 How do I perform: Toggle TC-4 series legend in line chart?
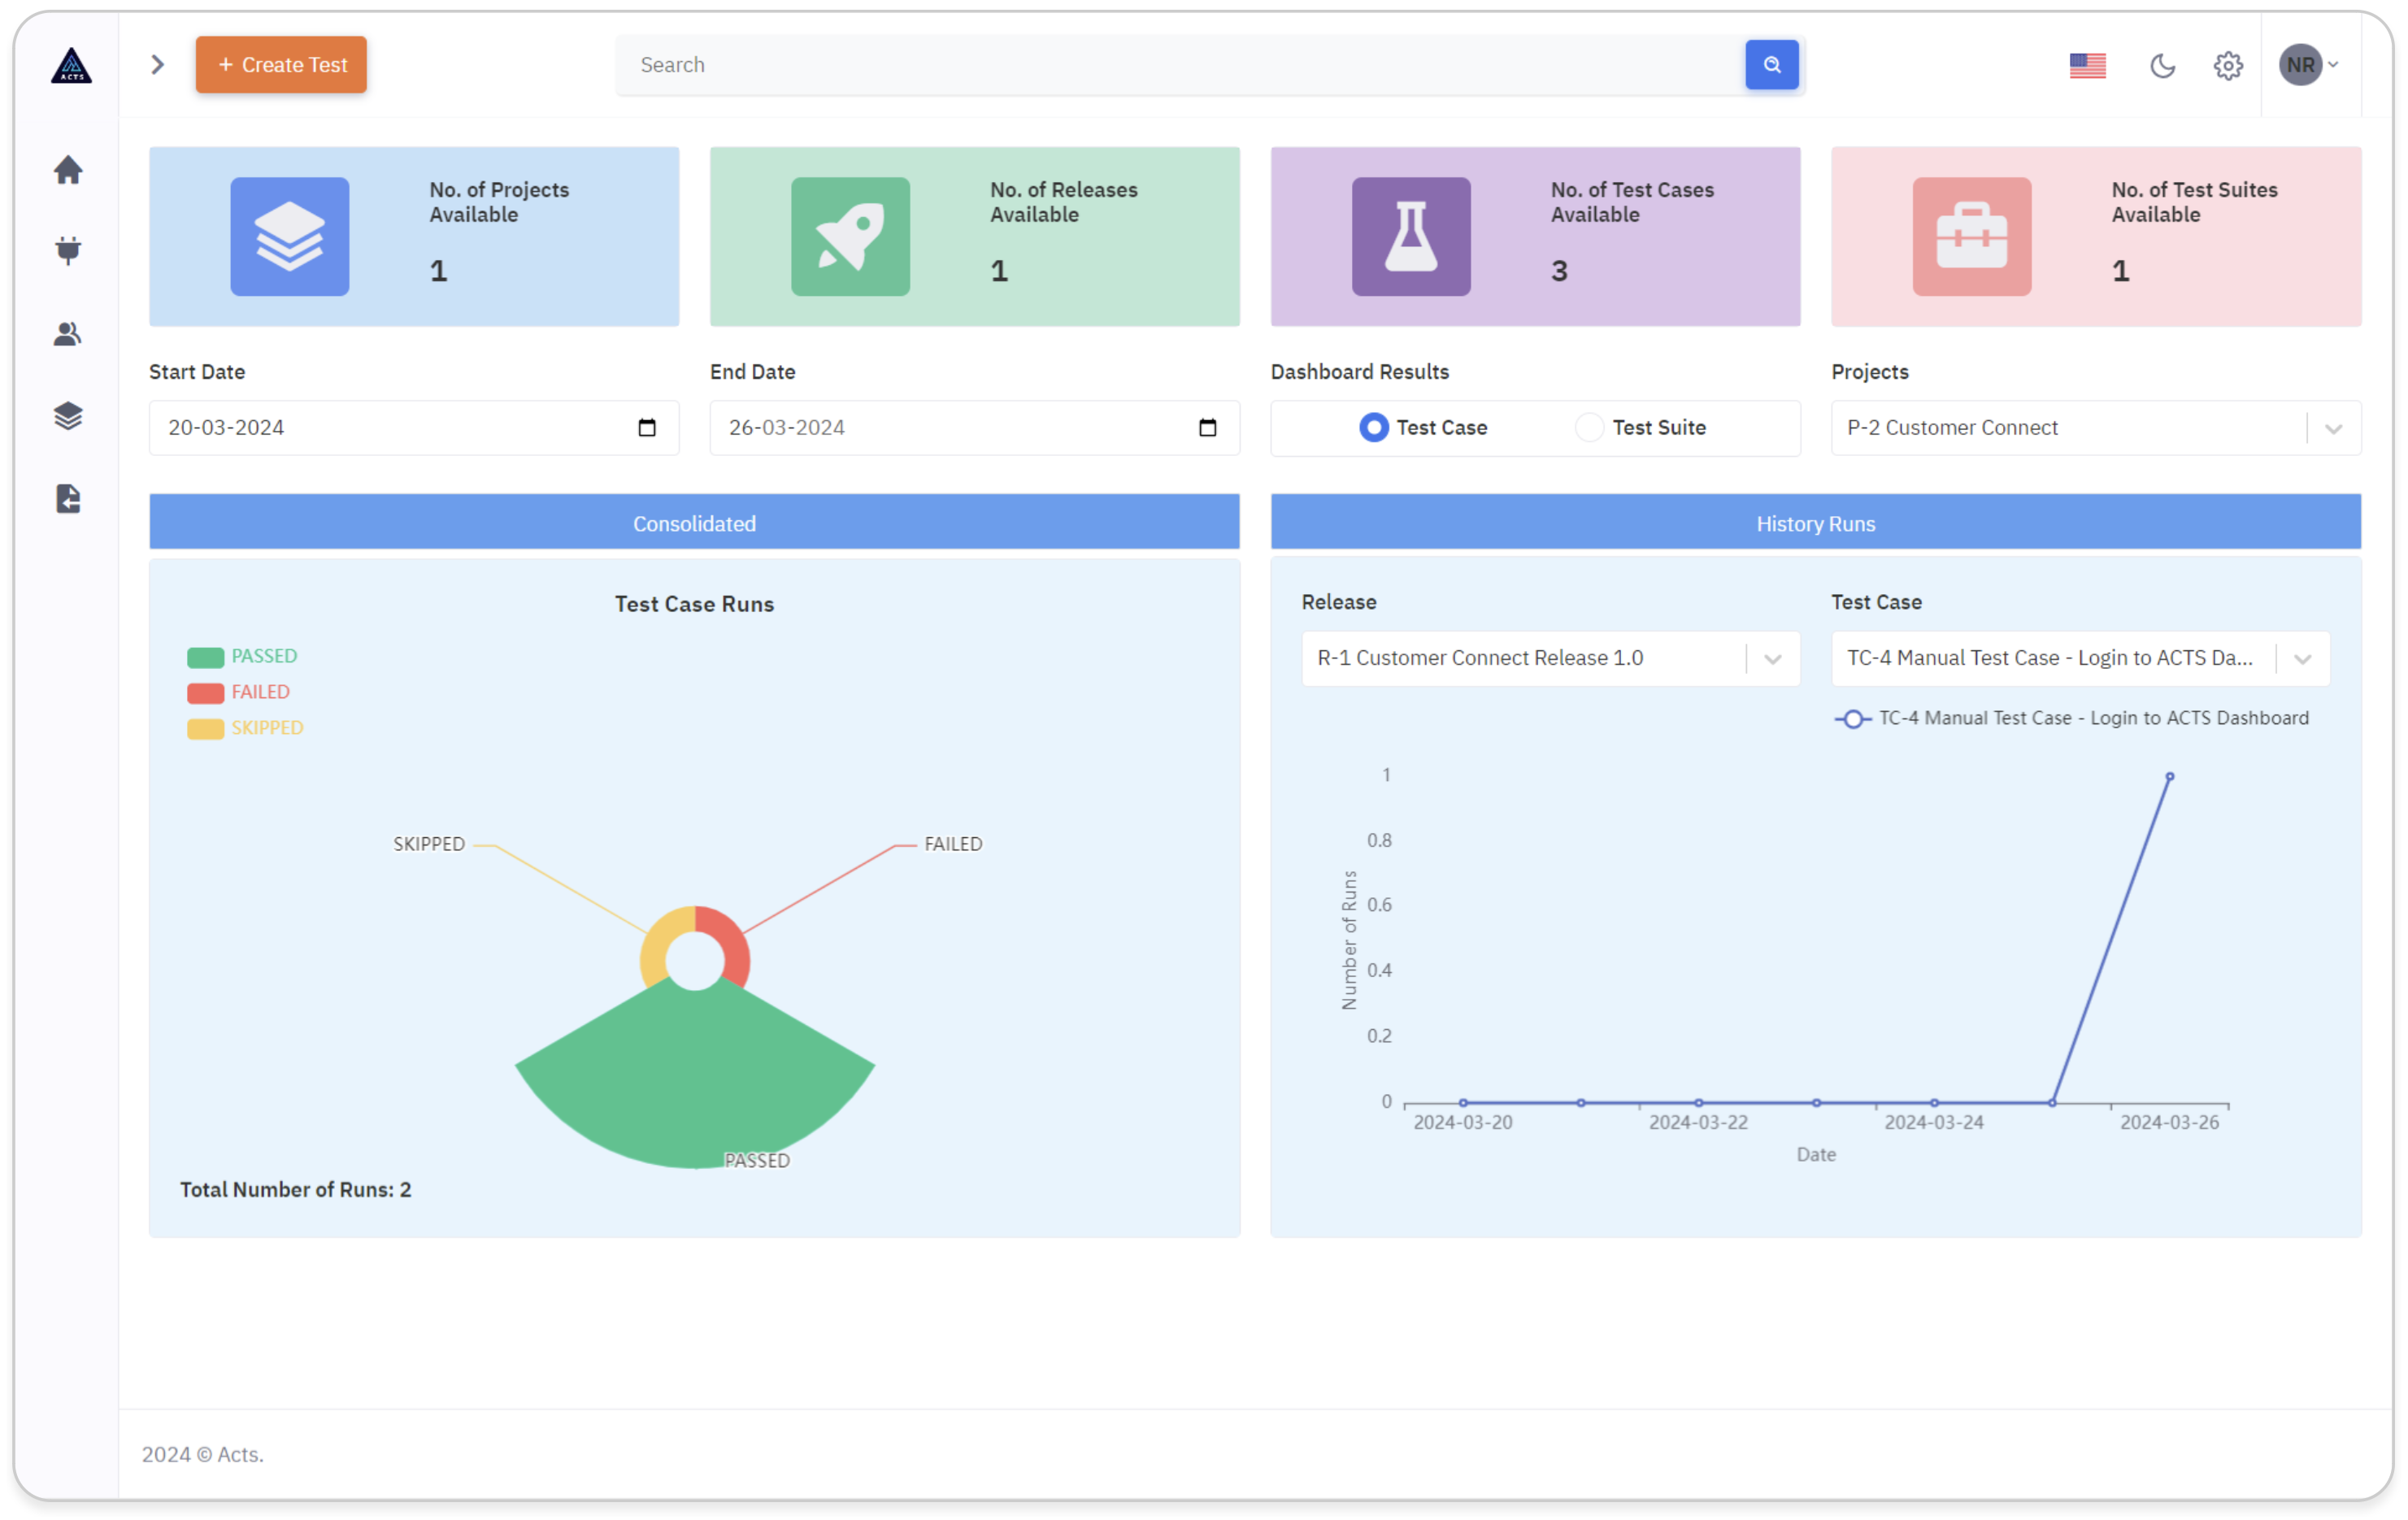(x=2071, y=718)
